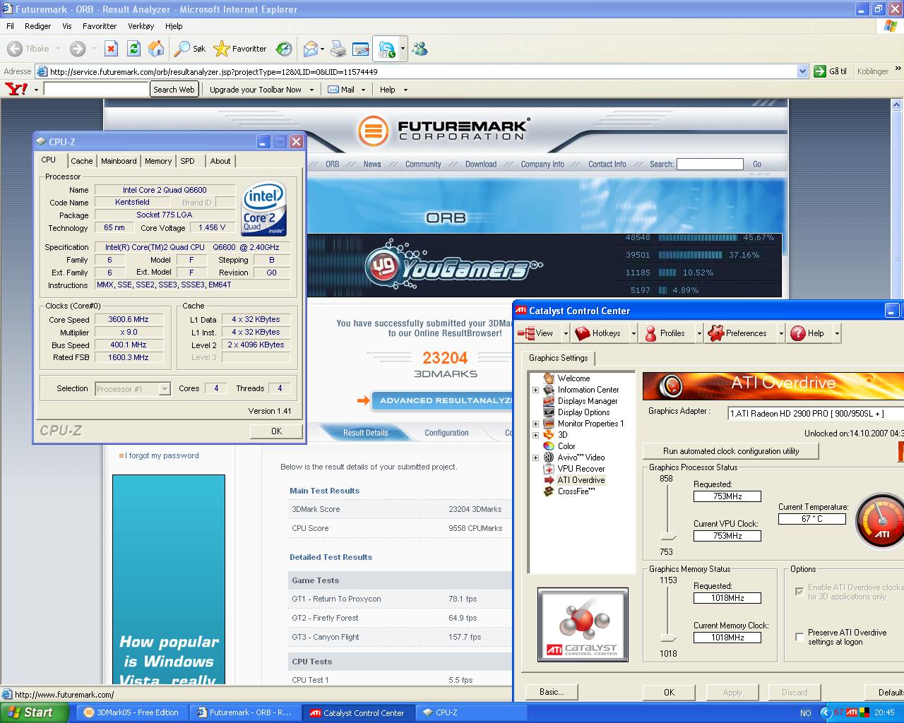Click the green Refresh page icon
Screen dimensions: 904x723
133,49
